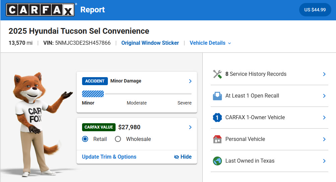Click the red house personal vehicle icon
The image size is (336, 182).
click(217, 139)
